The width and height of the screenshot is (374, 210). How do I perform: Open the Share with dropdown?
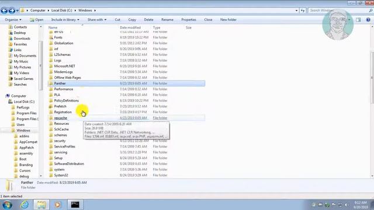click(x=97, y=20)
